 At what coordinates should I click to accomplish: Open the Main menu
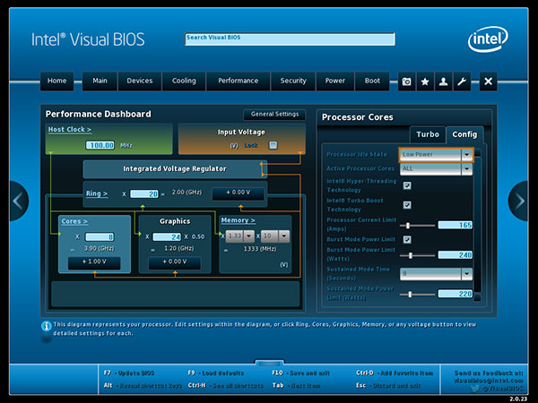click(100, 81)
